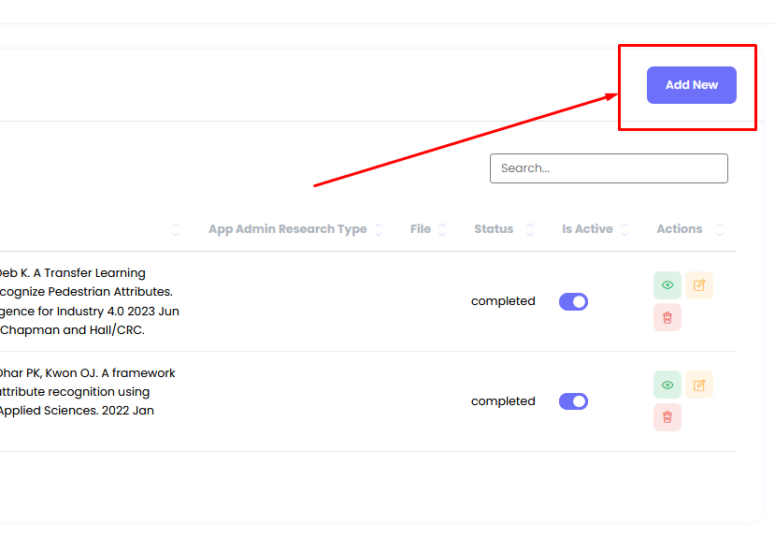Screen dimensions: 775x538
Task: Click sort arrows beside App Admin Research Type
Action: pyautogui.click(x=379, y=229)
